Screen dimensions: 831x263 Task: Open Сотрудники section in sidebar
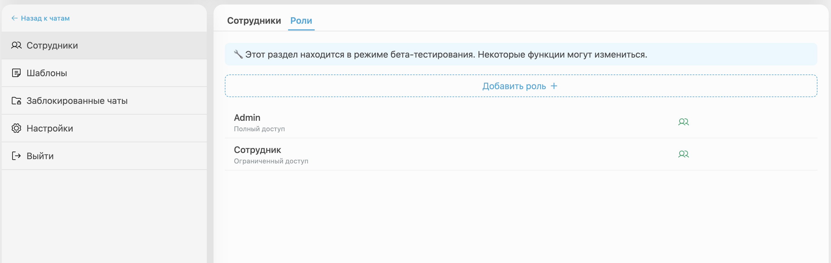104,45
